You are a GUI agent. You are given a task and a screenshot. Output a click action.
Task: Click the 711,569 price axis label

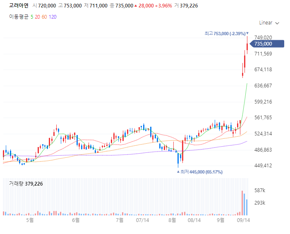tap(263, 54)
